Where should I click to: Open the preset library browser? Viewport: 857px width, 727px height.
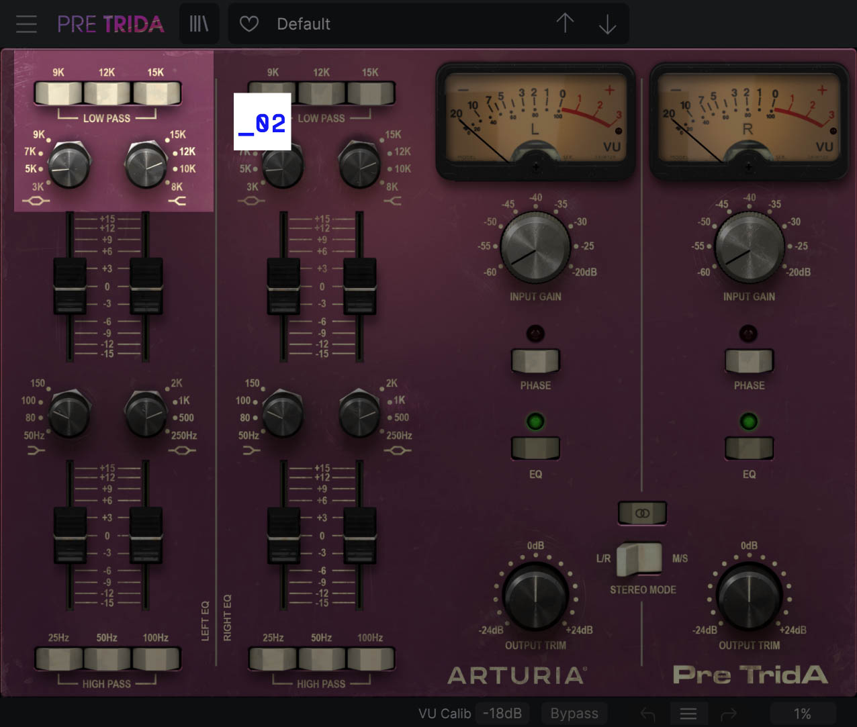(x=199, y=23)
